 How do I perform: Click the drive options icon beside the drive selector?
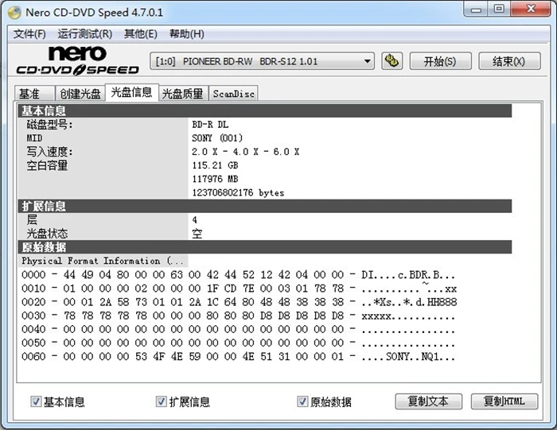pos(391,61)
